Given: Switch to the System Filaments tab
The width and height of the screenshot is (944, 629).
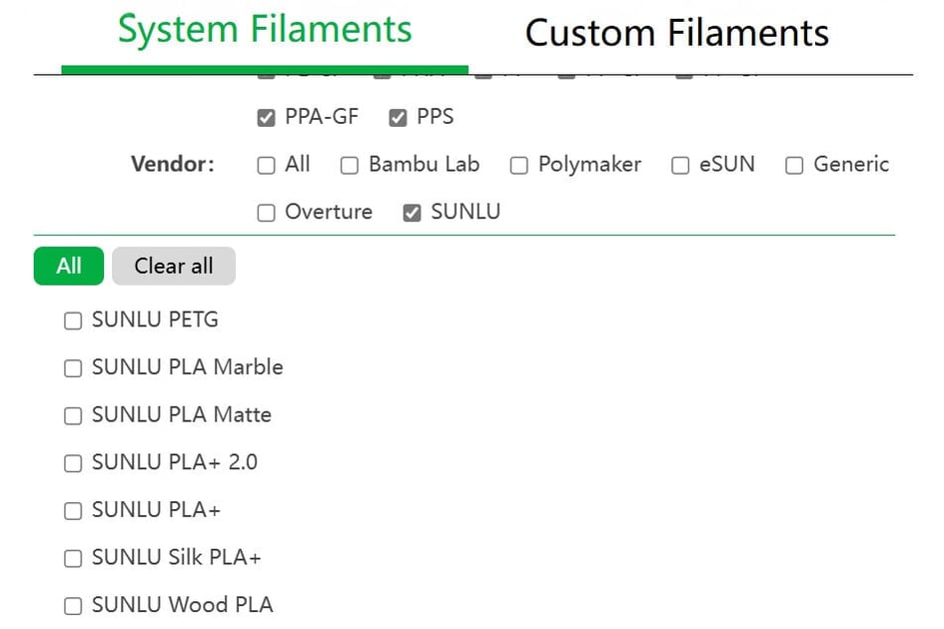Looking at the screenshot, I should pos(265,31).
